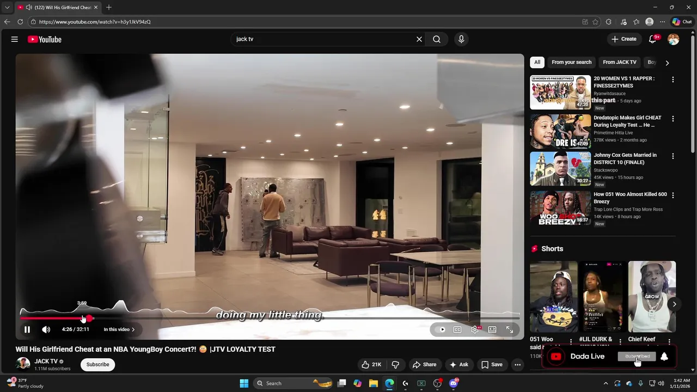Open Dredatopic Makes Girl CHEAT video title
Screen dimensions: 697x392
pos(627,121)
